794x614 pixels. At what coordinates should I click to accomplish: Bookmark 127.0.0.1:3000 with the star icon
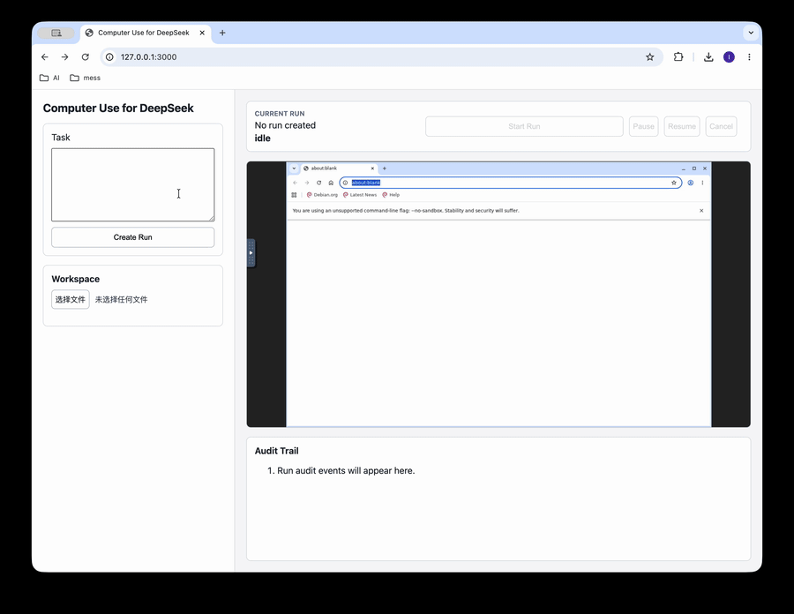tap(649, 57)
